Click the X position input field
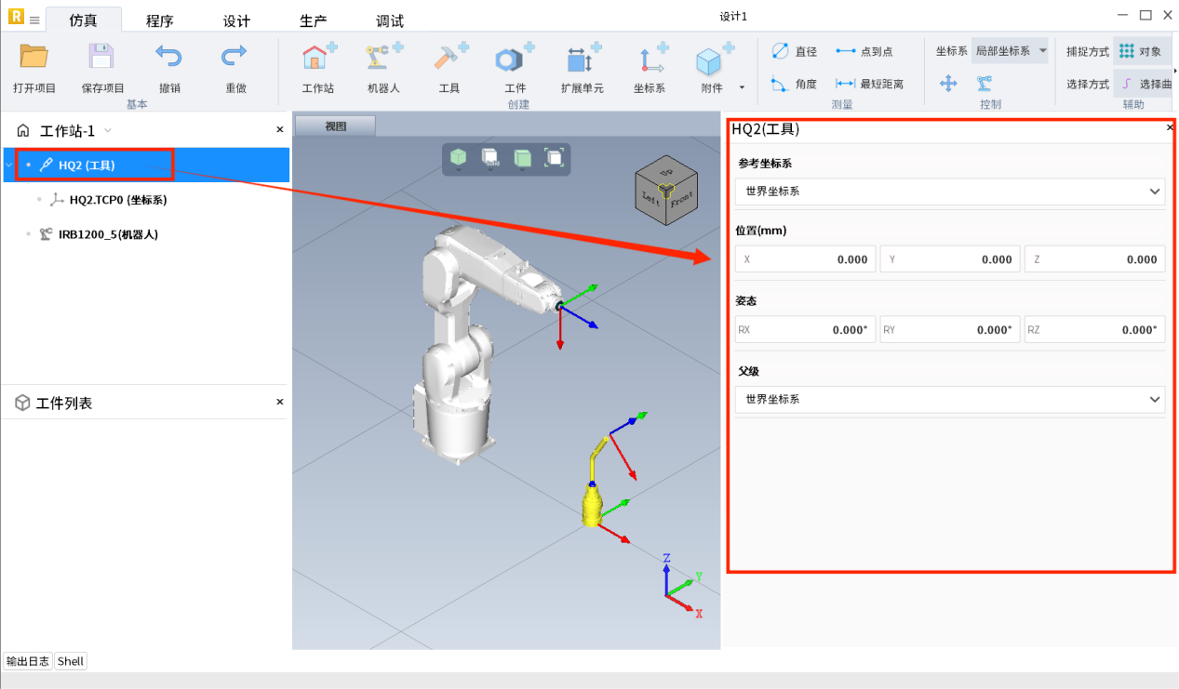Viewport: 1179px width, 689px height. [806, 259]
